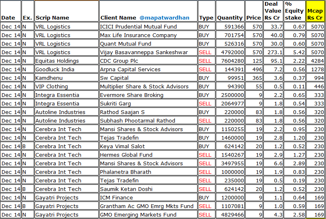Click the deal value 40.0 cell
Image resolution: width=326 pixels, height=219 pixels.
click(x=273, y=35)
